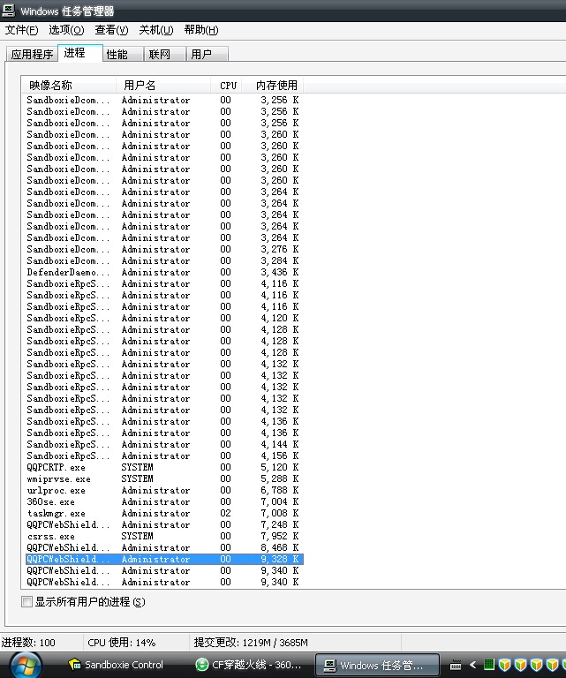The height and width of the screenshot is (678, 566).
Task: Open the 帮助(H) menu
Action: 201,30
